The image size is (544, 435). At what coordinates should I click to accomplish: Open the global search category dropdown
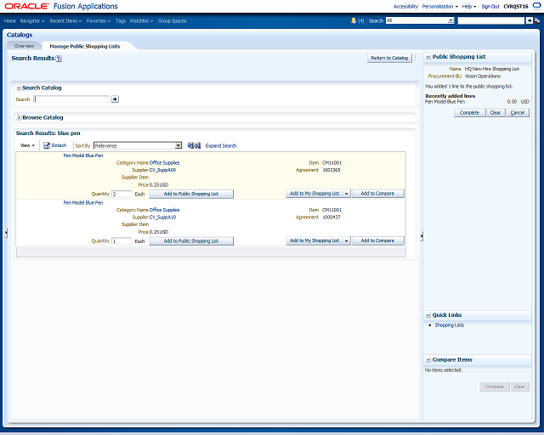(450, 20)
